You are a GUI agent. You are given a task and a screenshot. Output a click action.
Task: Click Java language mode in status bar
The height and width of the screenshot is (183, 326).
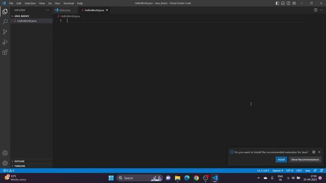click(308, 170)
